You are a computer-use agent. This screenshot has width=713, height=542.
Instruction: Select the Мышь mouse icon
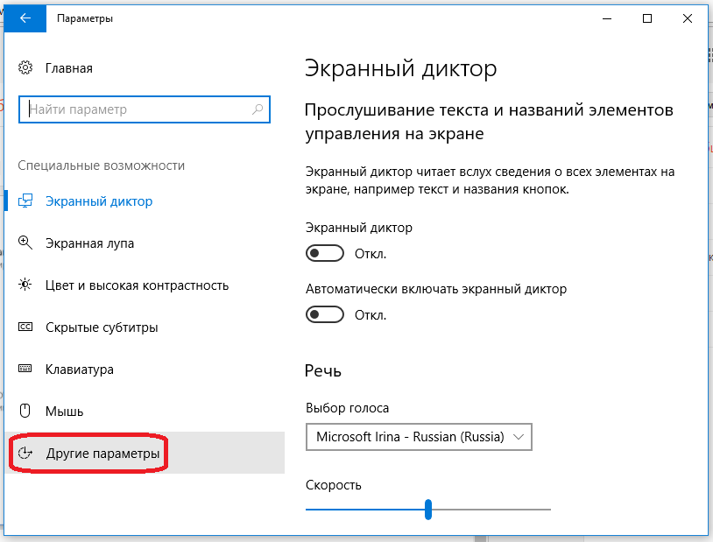(x=25, y=411)
